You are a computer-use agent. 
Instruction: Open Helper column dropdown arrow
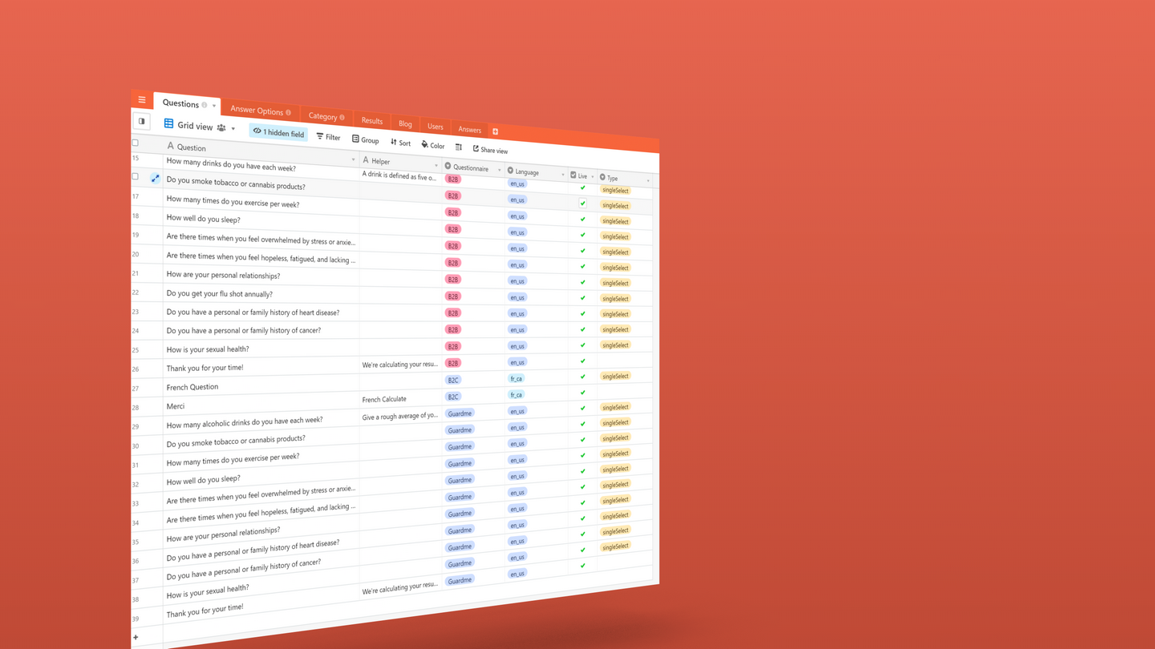[x=436, y=166]
